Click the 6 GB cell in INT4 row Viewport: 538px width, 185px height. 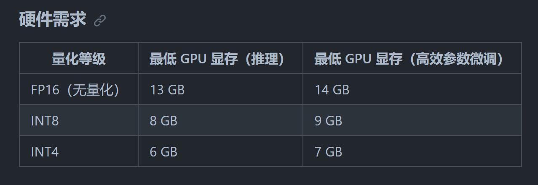click(x=163, y=151)
